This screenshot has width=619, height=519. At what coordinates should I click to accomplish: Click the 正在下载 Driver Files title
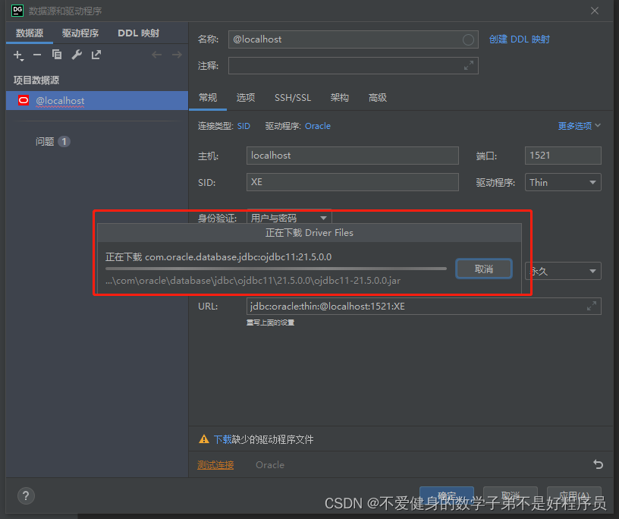pos(309,233)
